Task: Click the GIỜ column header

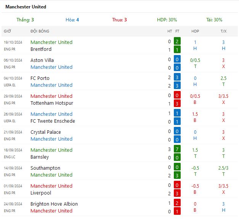Action: (x=8, y=31)
